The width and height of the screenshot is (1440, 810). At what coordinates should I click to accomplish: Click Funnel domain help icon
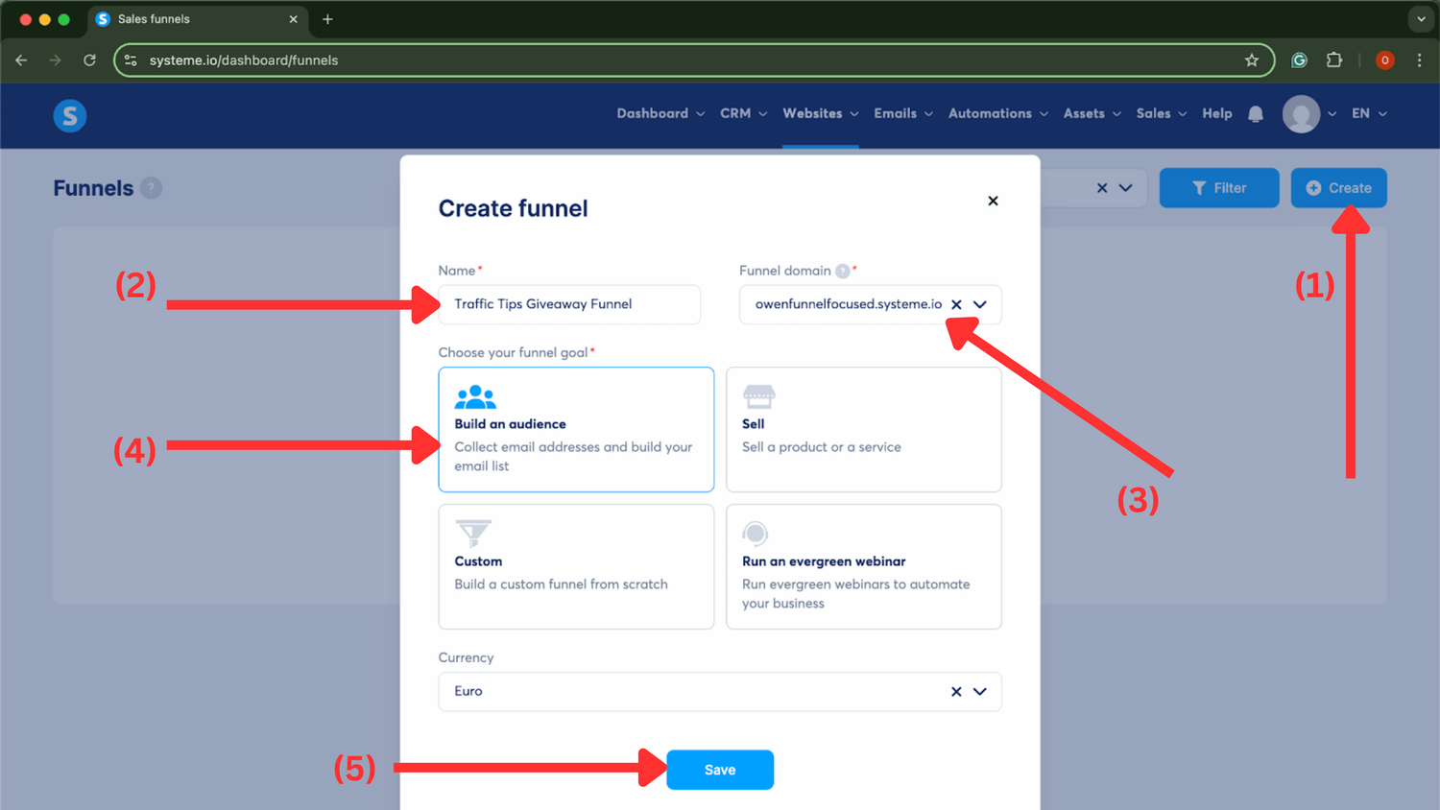click(842, 271)
